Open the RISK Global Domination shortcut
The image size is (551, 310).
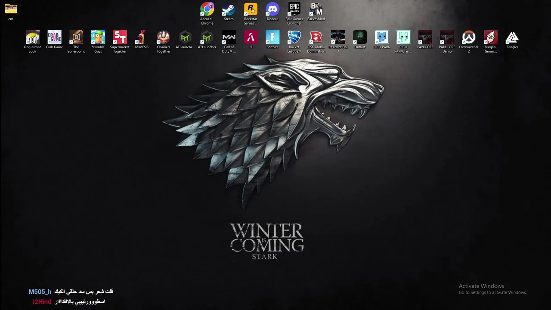(316, 37)
